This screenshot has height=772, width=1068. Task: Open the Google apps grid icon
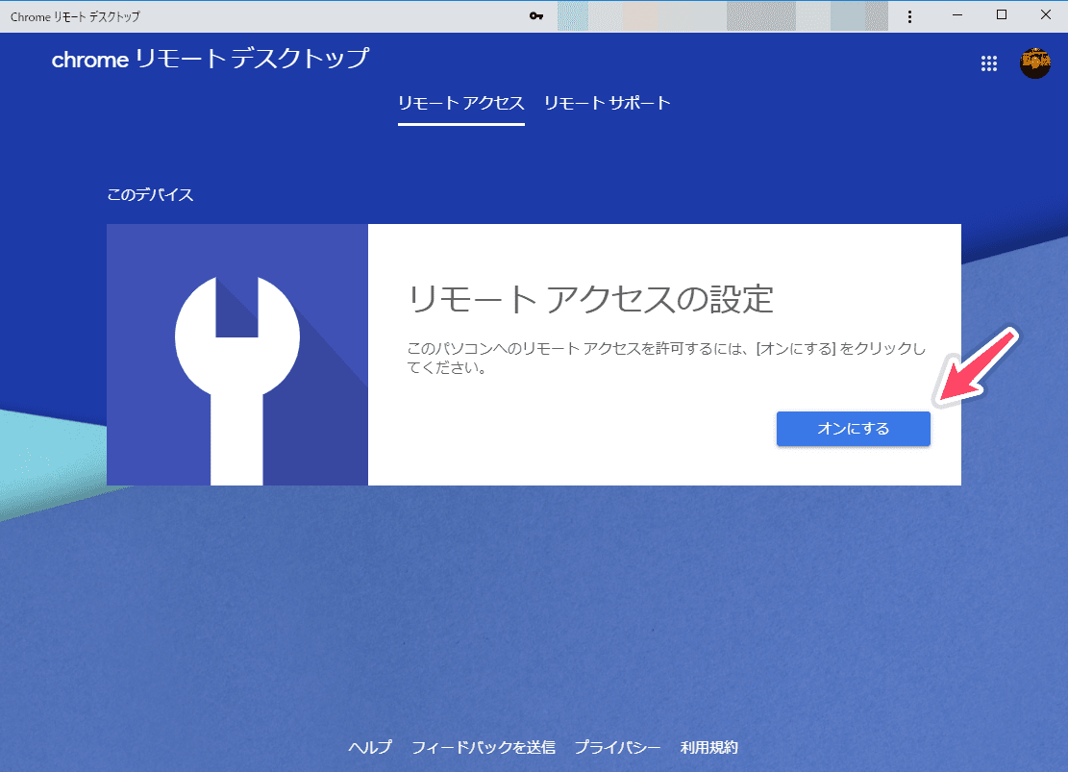coord(989,63)
